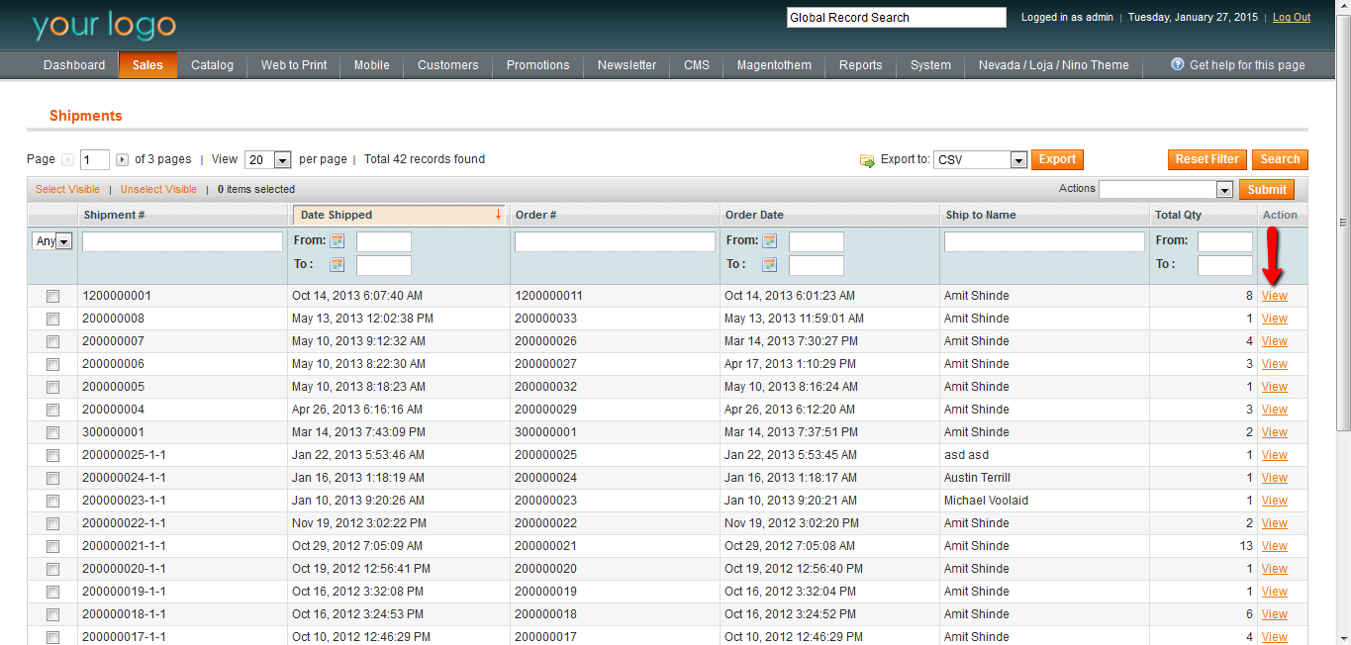The width and height of the screenshot is (1351, 645).
Task: Click the your logo image
Action: click(104, 25)
